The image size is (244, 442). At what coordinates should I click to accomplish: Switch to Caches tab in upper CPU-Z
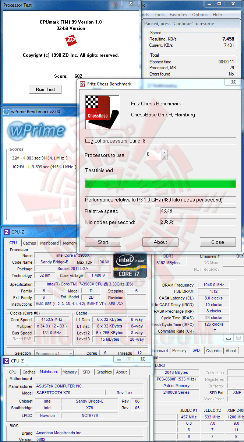[x=29, y=243]
